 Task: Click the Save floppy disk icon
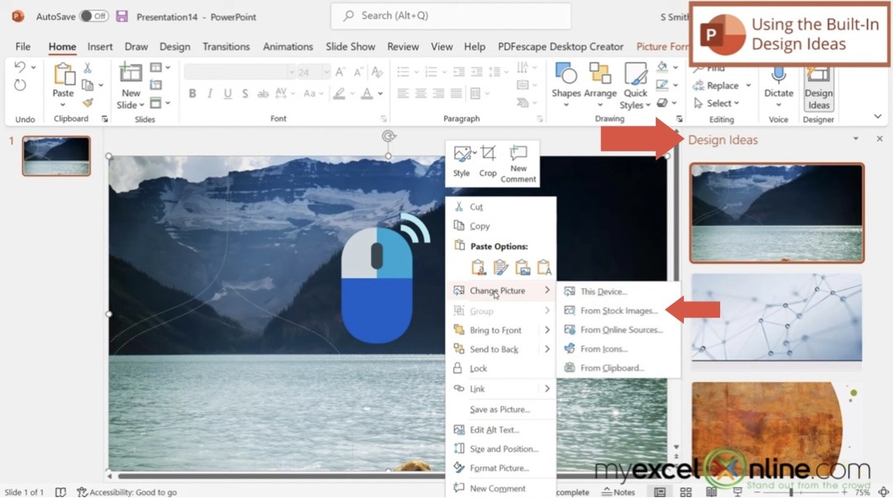pyautogui.click(x=122, y=16)
